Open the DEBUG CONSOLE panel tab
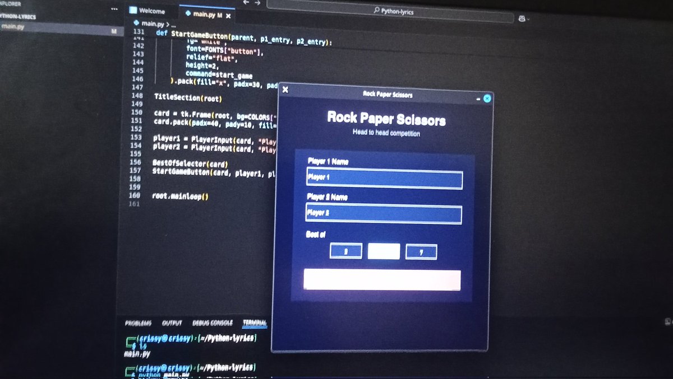The height and width of the screenshot is (379, 673). pos(213,323)
